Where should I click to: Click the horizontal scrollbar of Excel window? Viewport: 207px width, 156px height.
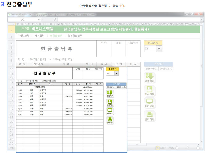pos(137,144)
